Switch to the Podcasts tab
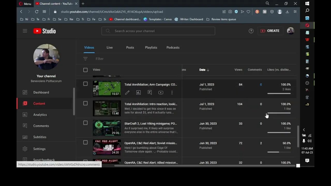This screenshot has width=331, height=186. pyautogui.click(x=173, y=48)
